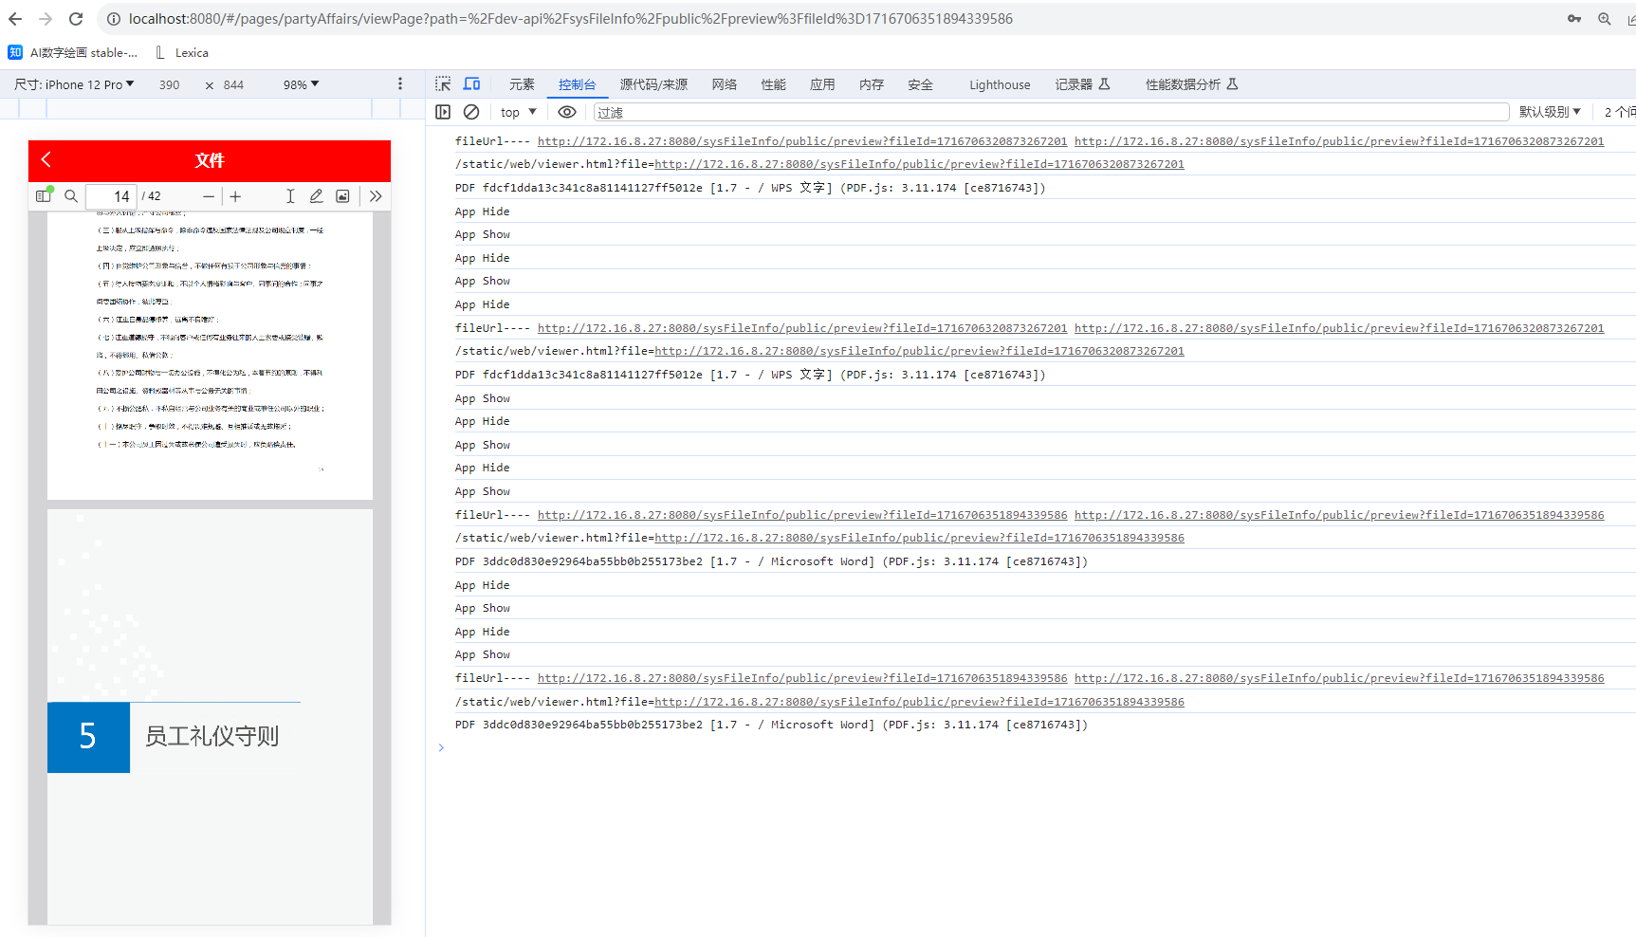Switch to the 元素 tab
Image resolution: width=1636 pixels, height=937 pixels.
pyautogui.click(x=521, y=83)
